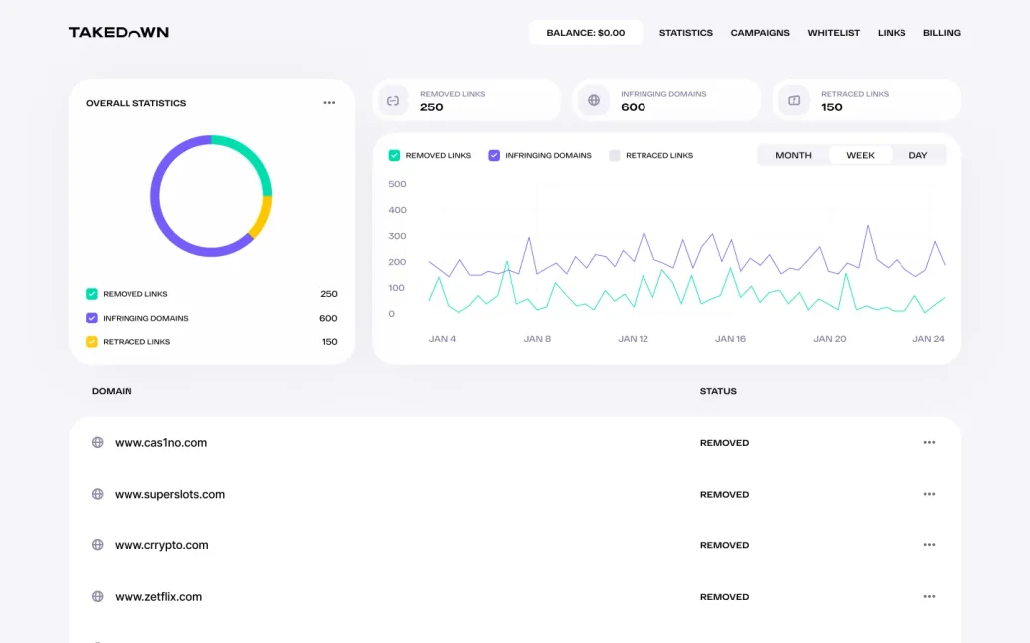The image size is (1030, 643).
Task: Click the globe icon beside www.cas1no.com
Action: pyautogui.click(x=98, y=442)
